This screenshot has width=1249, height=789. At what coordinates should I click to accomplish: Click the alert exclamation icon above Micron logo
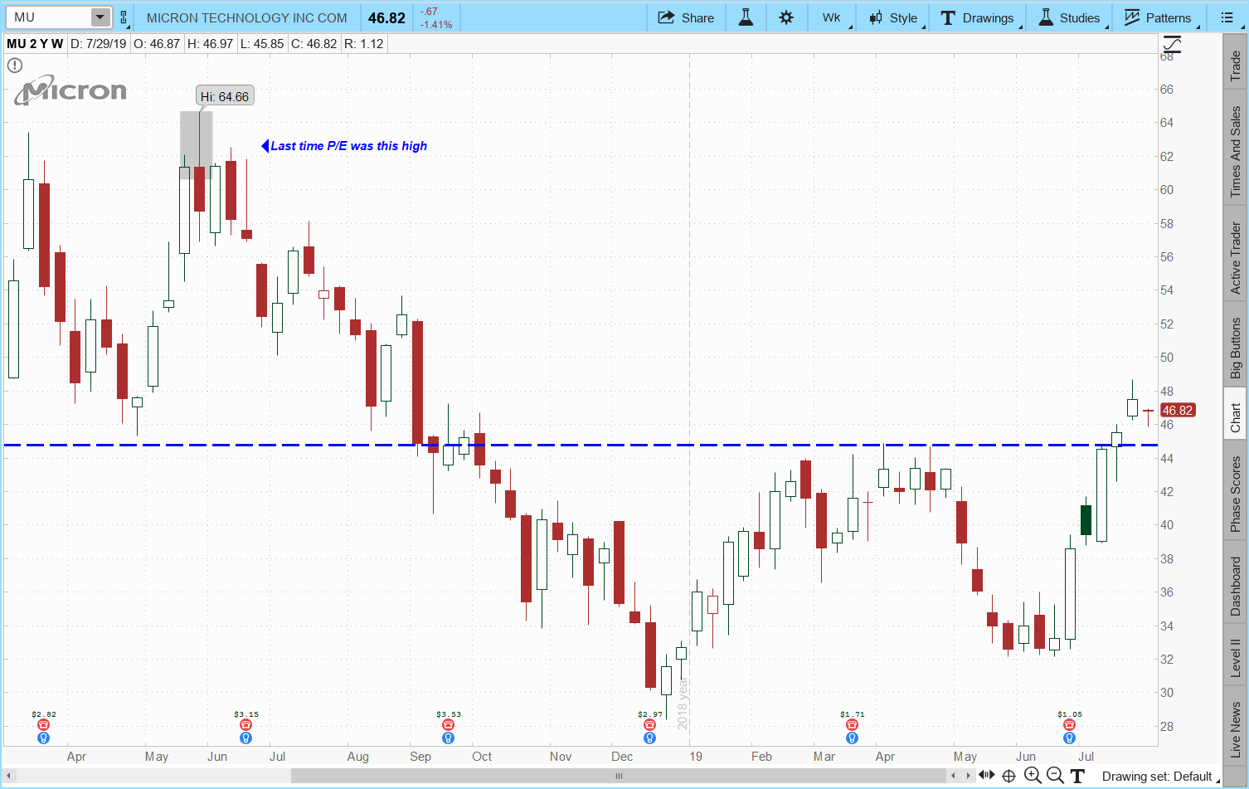(15, 66)
